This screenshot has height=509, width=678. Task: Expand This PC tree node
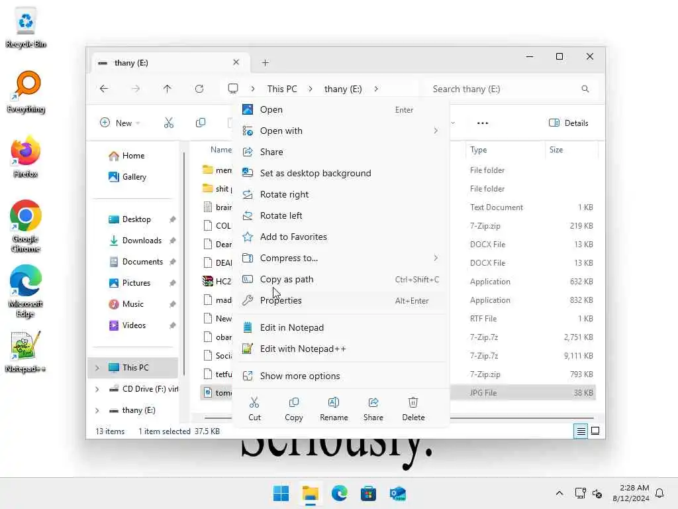97,368
